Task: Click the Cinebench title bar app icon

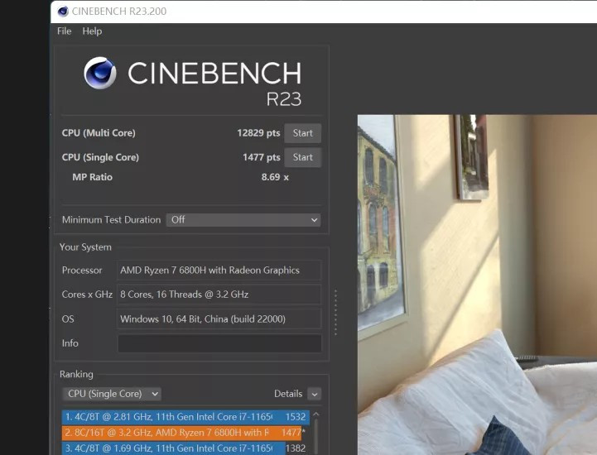Action: pos(63,12)
